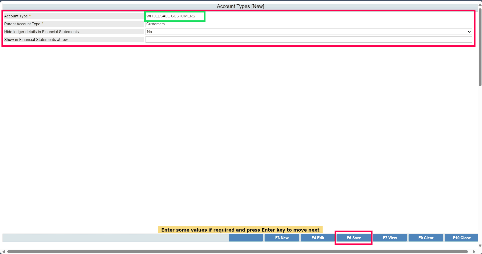
Task: Click the F7 View button
Action: tap(390, 238)
